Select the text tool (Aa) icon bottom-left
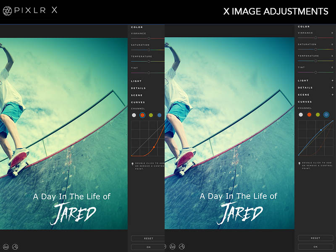 pos(6,247)
